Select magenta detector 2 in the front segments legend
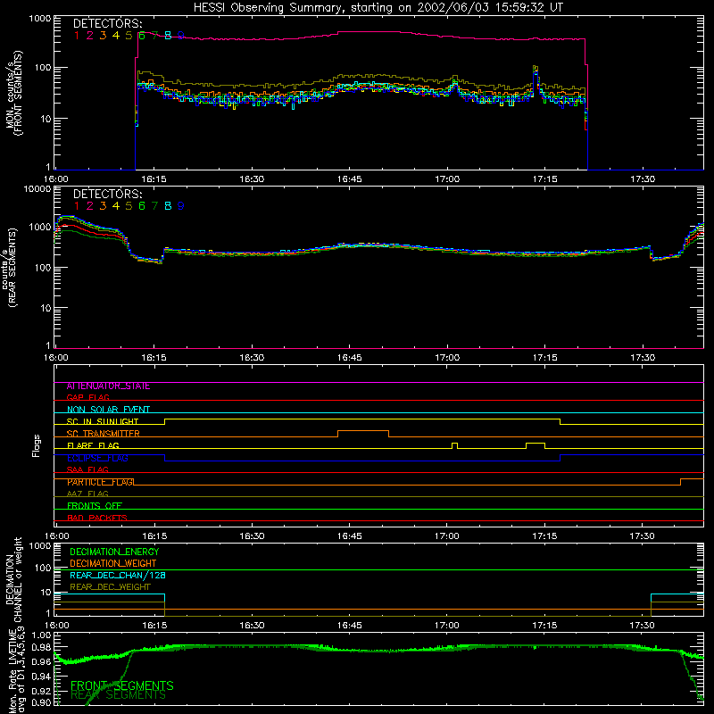 (90, 36)
